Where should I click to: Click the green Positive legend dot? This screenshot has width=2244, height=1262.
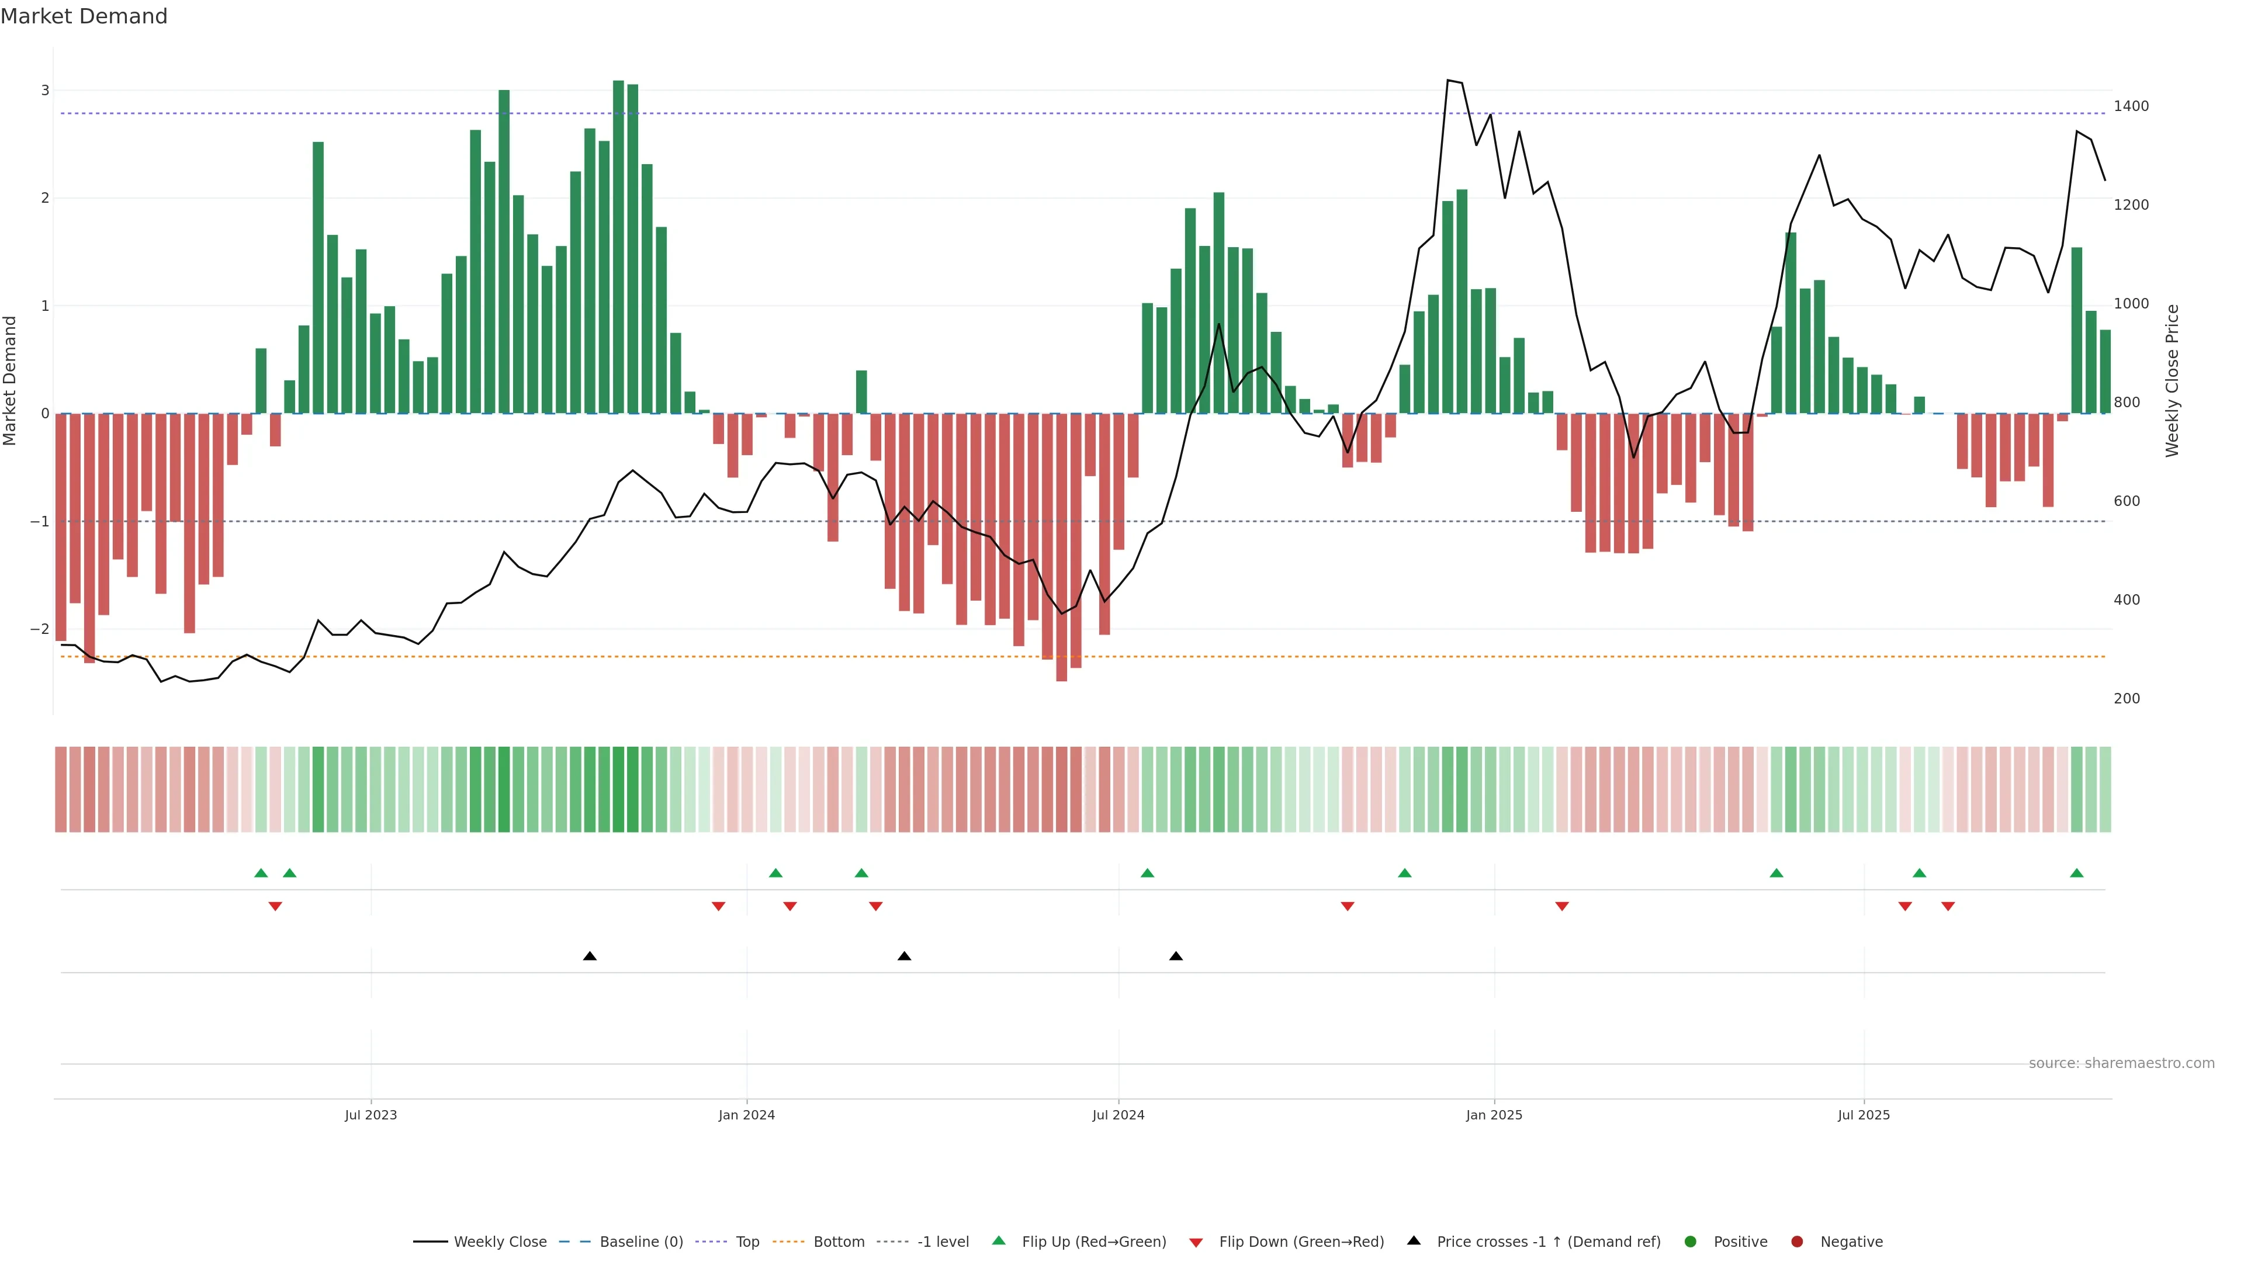[1691, 1241]
